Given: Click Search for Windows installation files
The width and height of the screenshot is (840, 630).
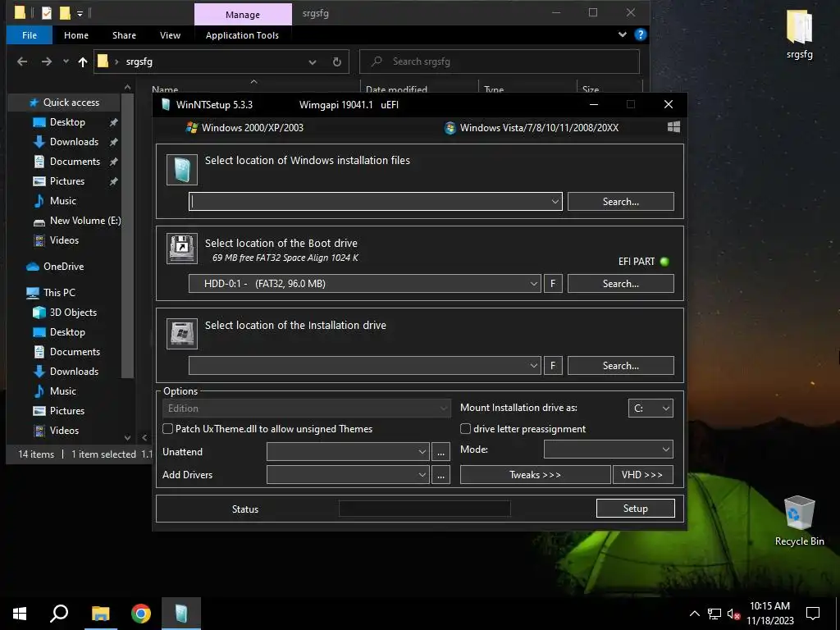Looking at the screenshot, I should pos(620,202).
